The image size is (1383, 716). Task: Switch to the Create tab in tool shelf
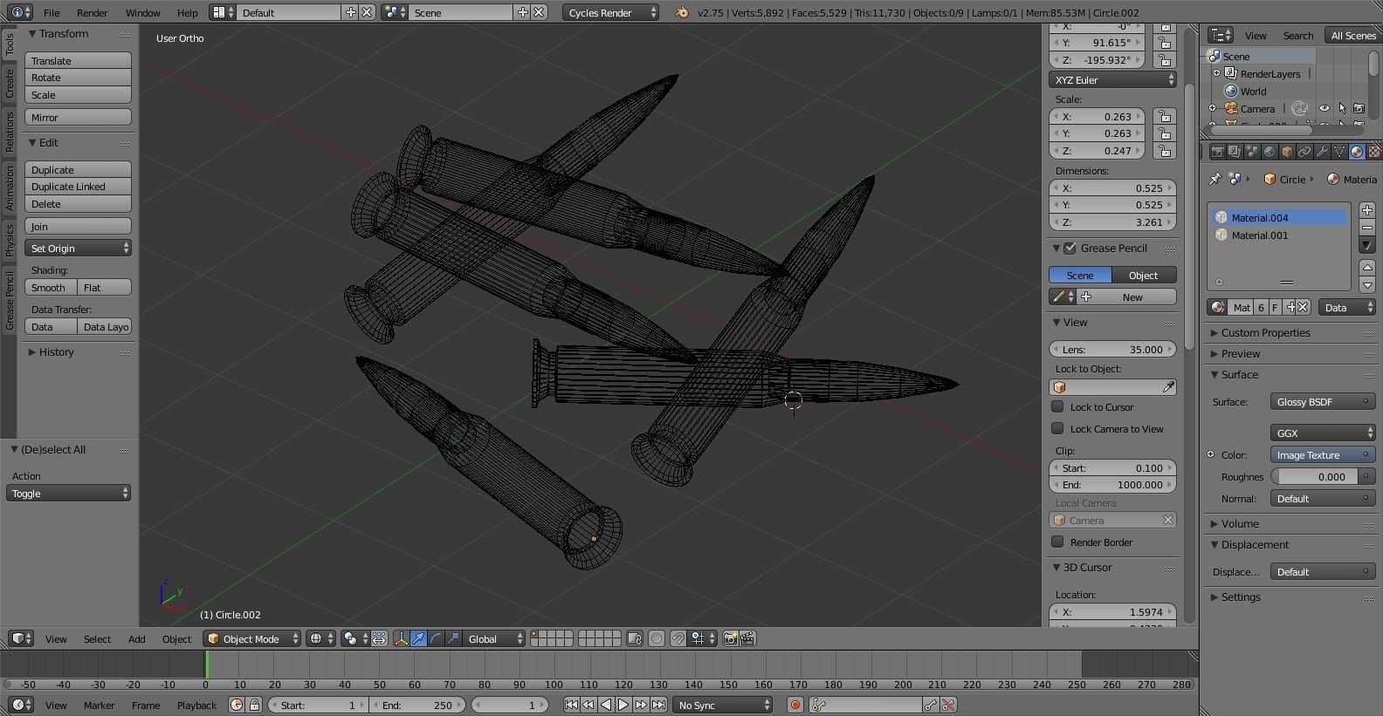(x=10, y=85)
